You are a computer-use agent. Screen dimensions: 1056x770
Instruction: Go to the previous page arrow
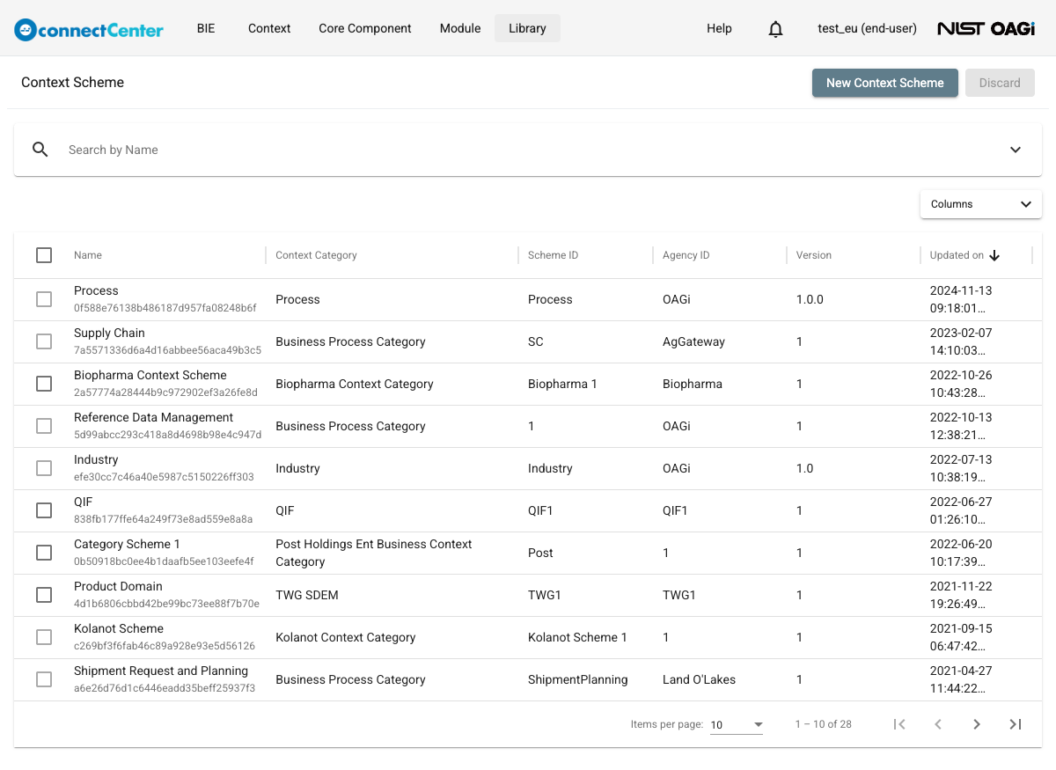(x=938, y=724)
